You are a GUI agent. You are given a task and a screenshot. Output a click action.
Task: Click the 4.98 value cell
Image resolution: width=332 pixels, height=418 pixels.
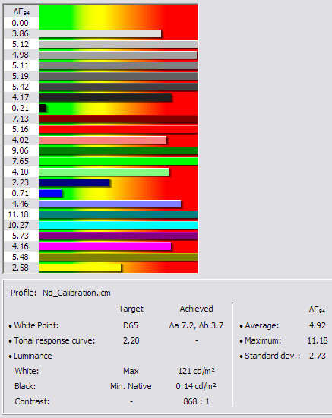[x=21, y=55]
